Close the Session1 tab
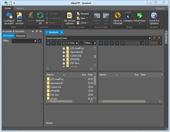The image size is (170, 132). coord(62,32)
